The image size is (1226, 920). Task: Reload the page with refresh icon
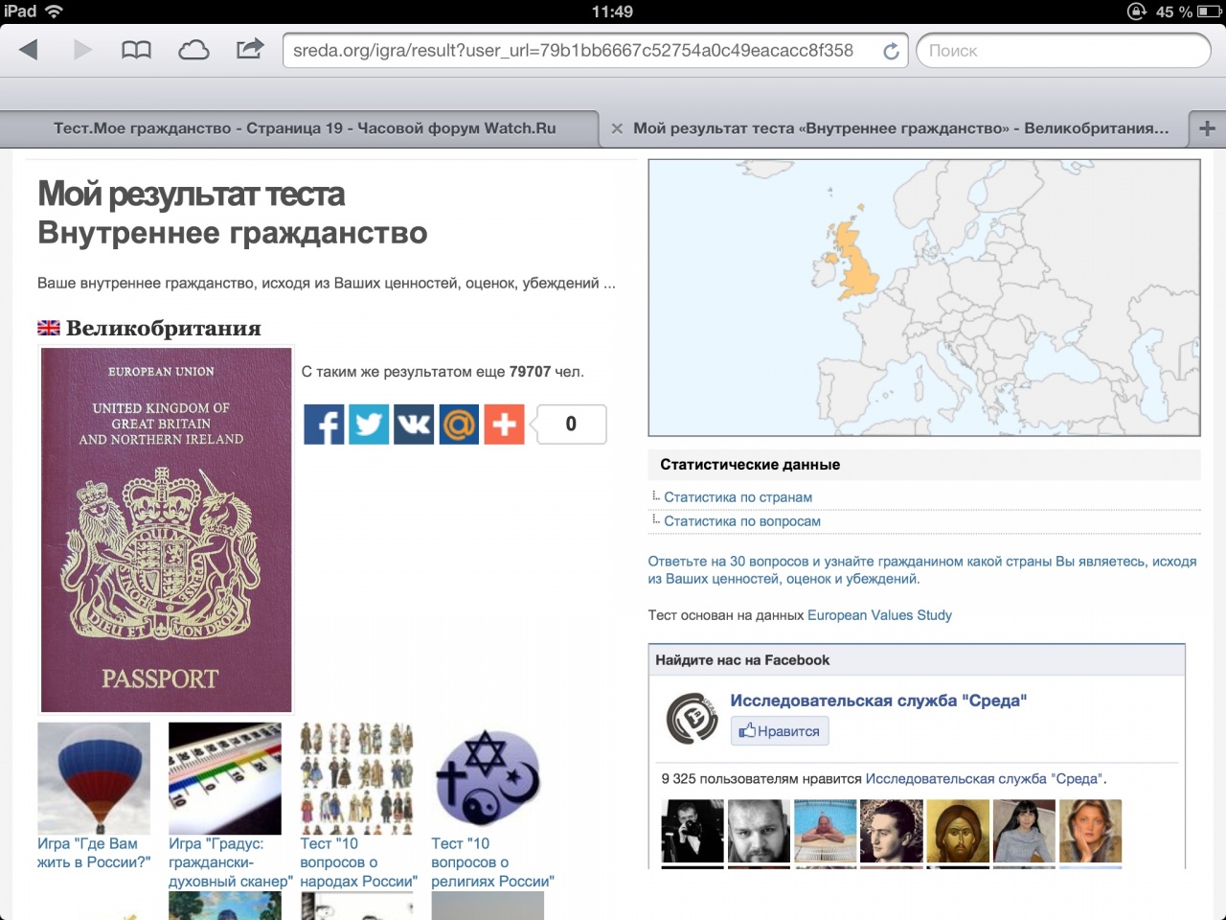[891, 52]
